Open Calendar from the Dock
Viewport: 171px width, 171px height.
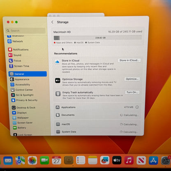(x=57, y=160)
